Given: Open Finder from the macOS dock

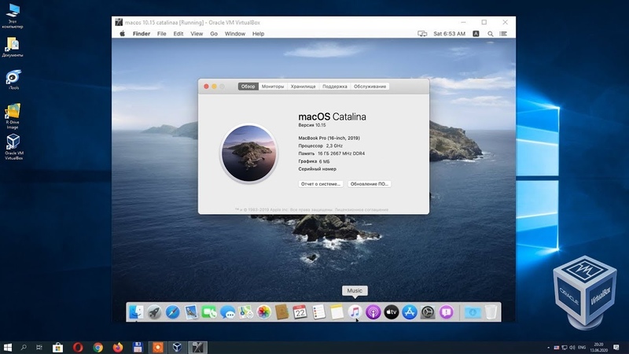Looking at the screenshot, I should pos(136,312).
